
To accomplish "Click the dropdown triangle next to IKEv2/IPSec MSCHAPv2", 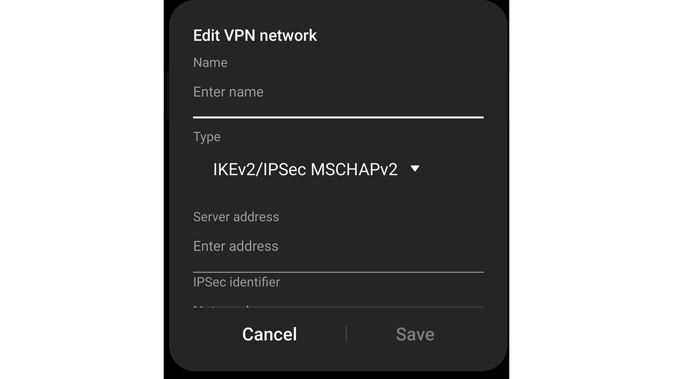I will 415,169.
